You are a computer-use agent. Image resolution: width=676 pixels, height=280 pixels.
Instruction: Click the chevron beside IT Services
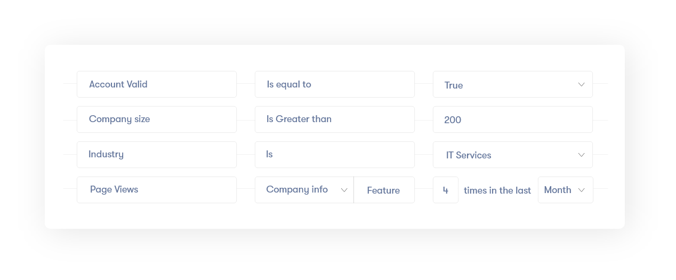coord(581,155)
